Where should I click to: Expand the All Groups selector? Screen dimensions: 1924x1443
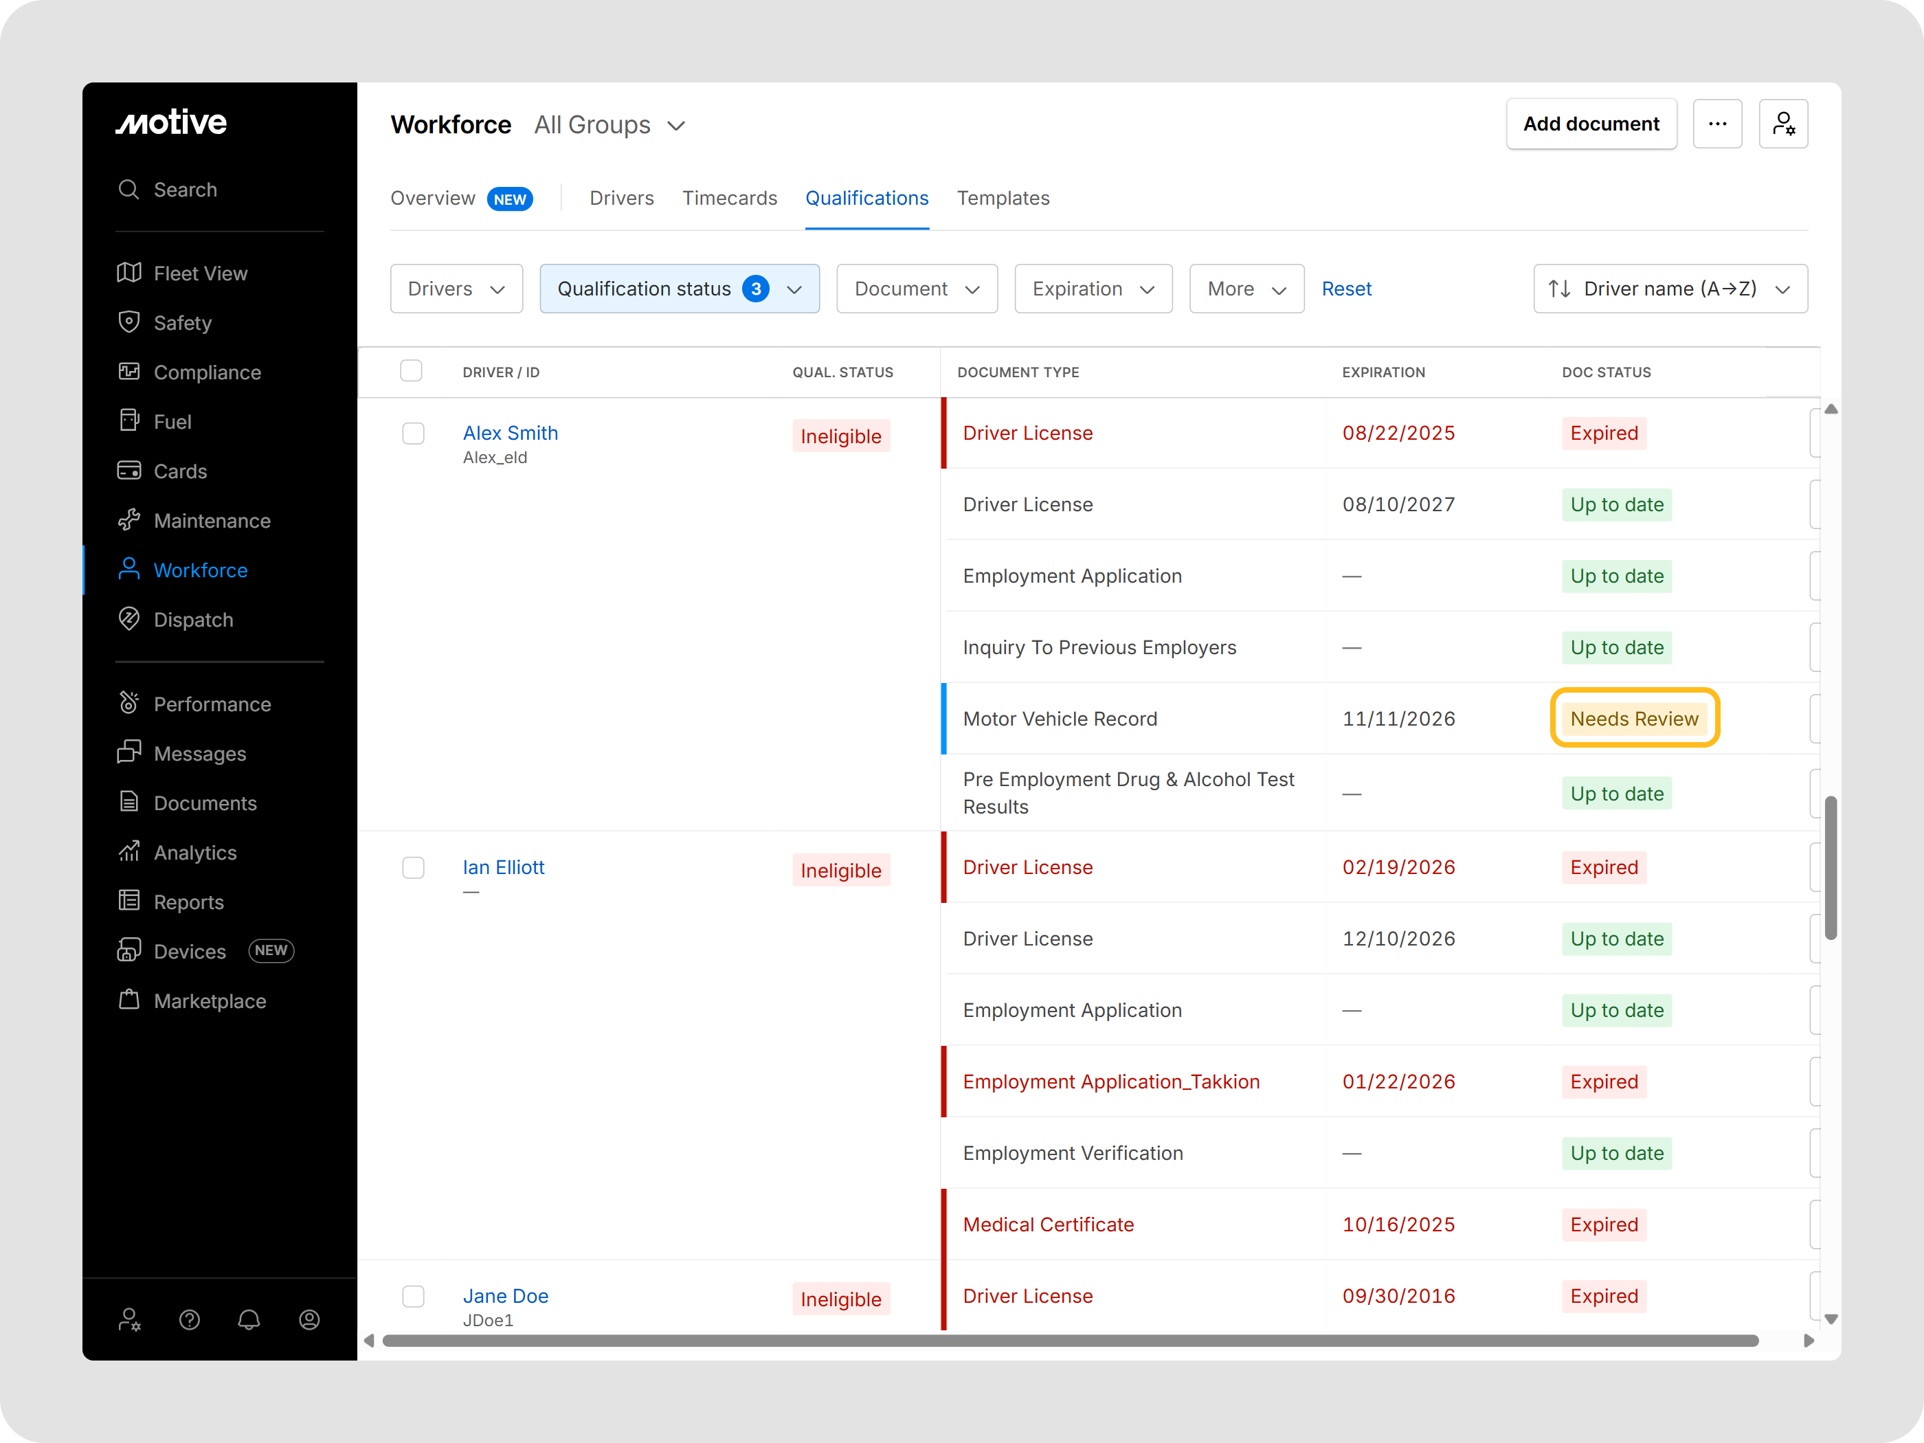pos(609,125)
